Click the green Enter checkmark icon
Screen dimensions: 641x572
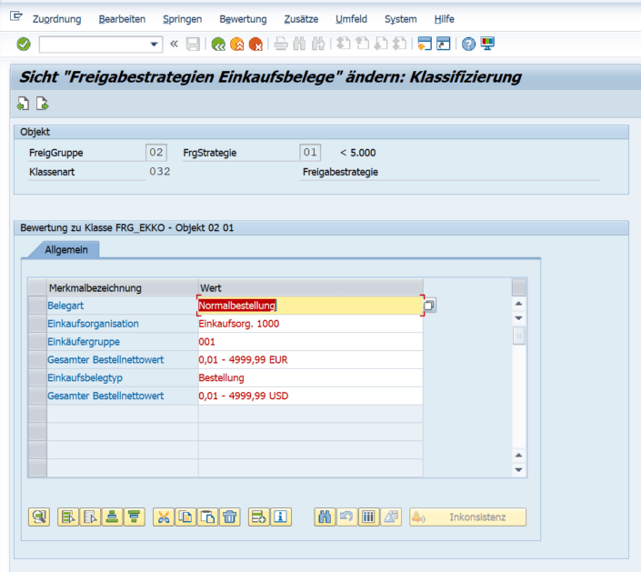click(x=24, y=44)
